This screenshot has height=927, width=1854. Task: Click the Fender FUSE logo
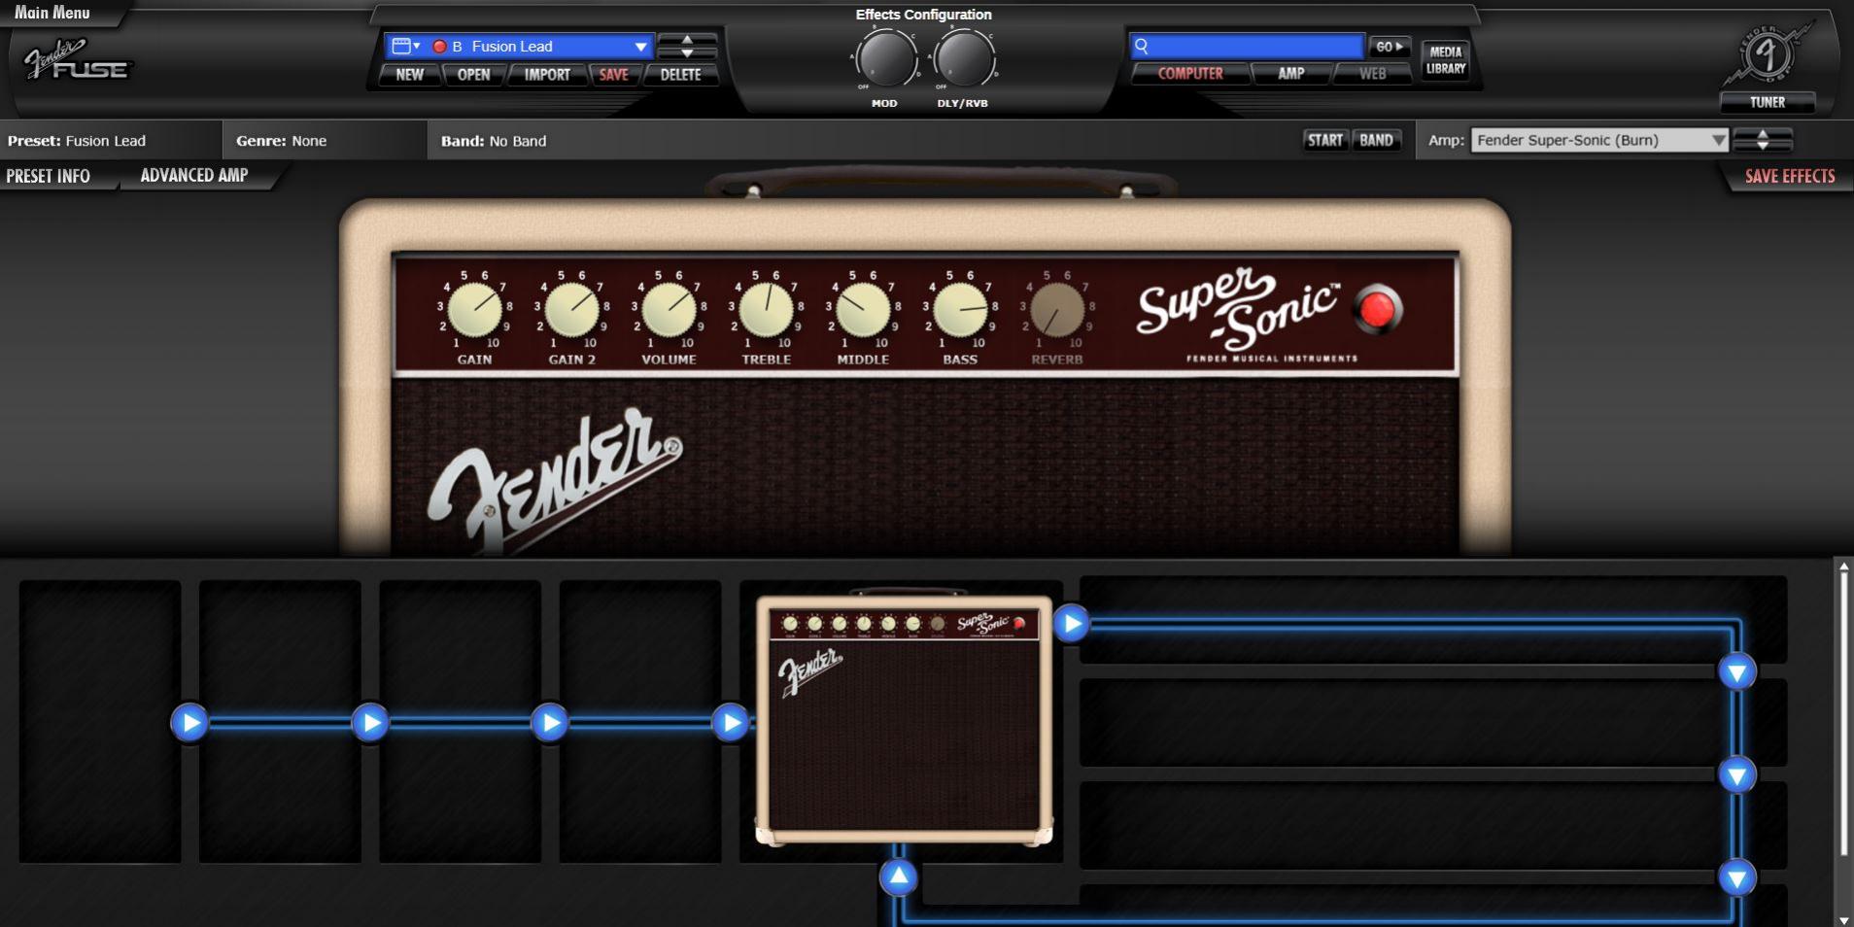(78, 60)
